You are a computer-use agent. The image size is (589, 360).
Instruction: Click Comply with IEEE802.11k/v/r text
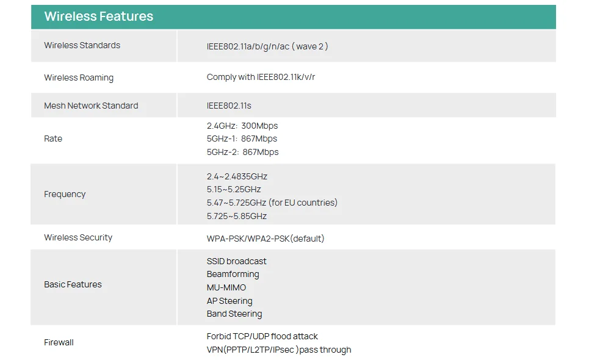pos(261,77)
